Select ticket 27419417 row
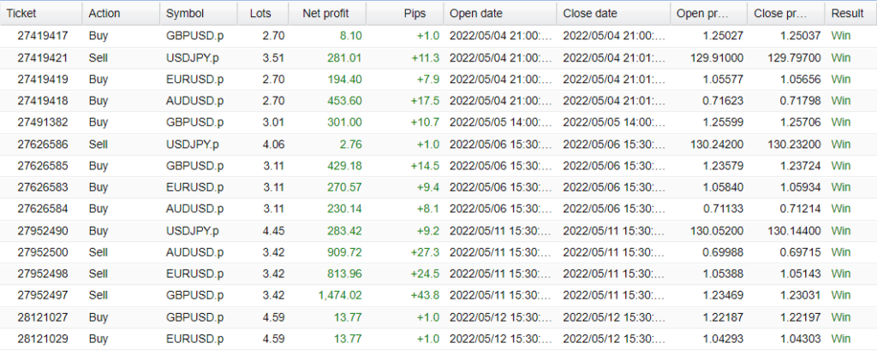 [x=42, y=37]
